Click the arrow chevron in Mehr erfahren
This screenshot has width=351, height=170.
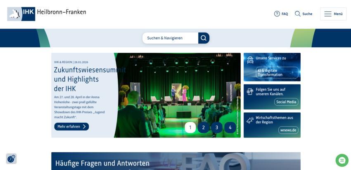coord(84,126)
